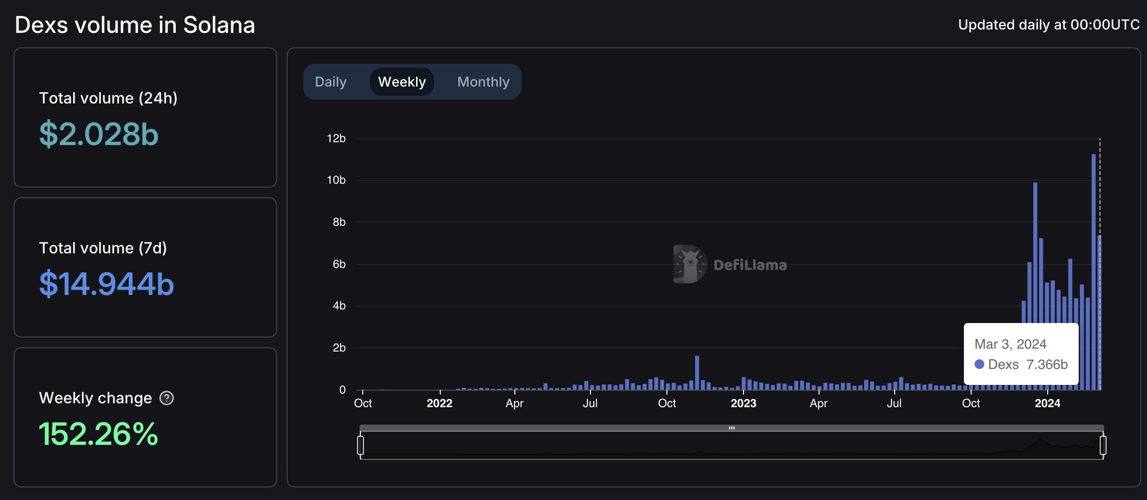
Task: Click the 2024 label on the x-axis
Action: pos(1047,403)
